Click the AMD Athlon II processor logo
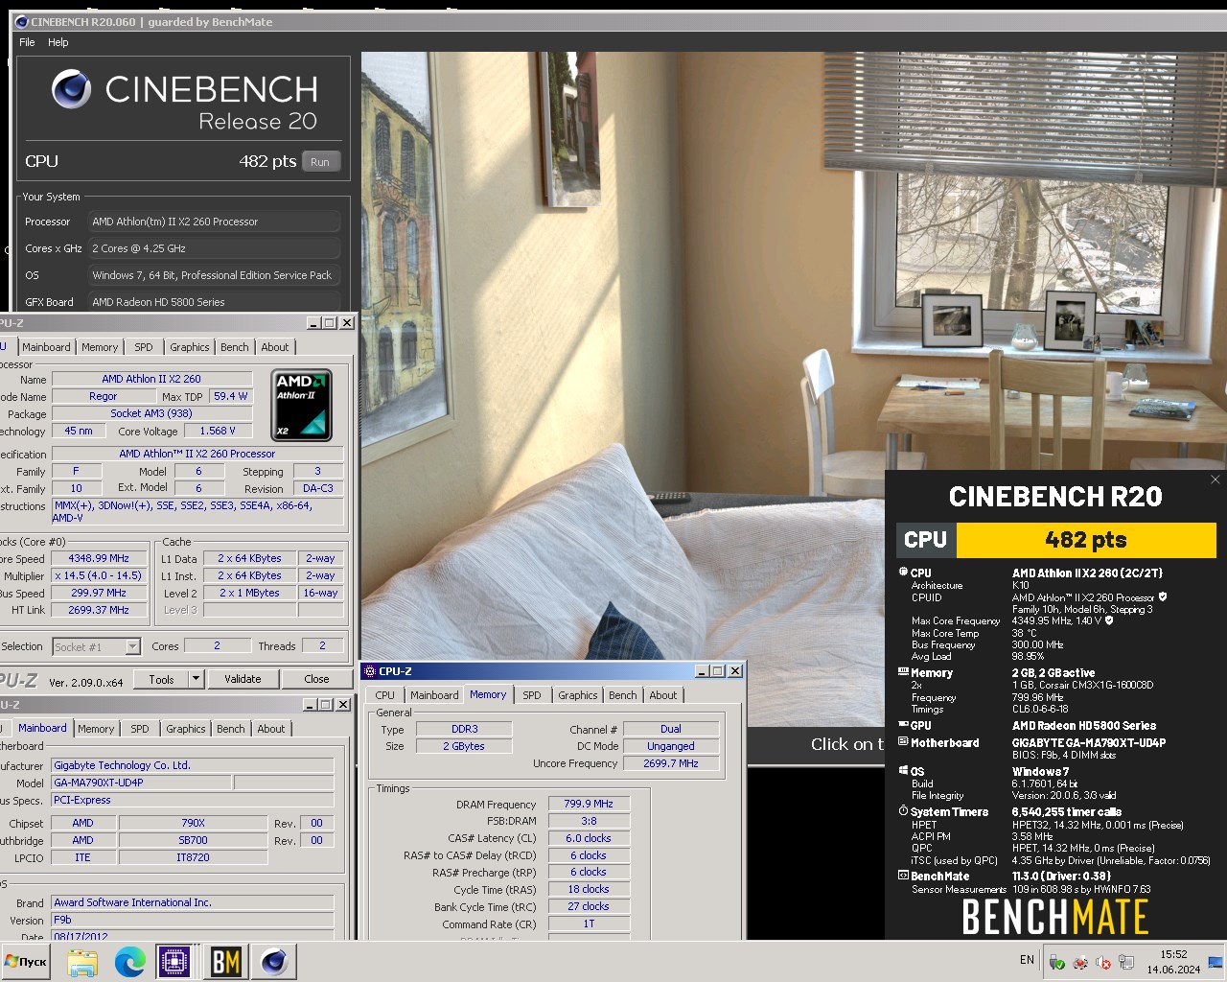This screenshot has width=1227, height=982. pos(302,405)
